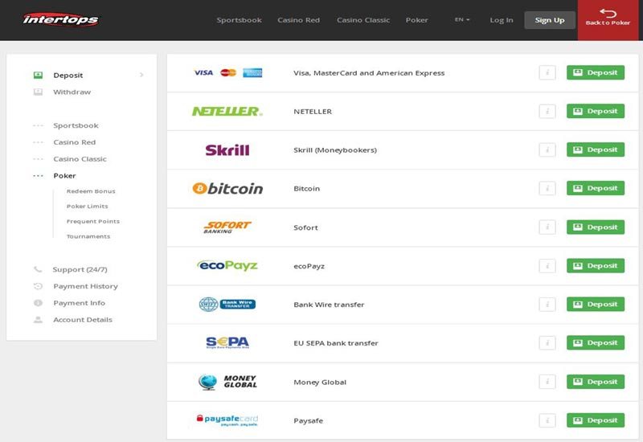Click the info icon for Visa, MasterCard row

click(x=547, y=73)
